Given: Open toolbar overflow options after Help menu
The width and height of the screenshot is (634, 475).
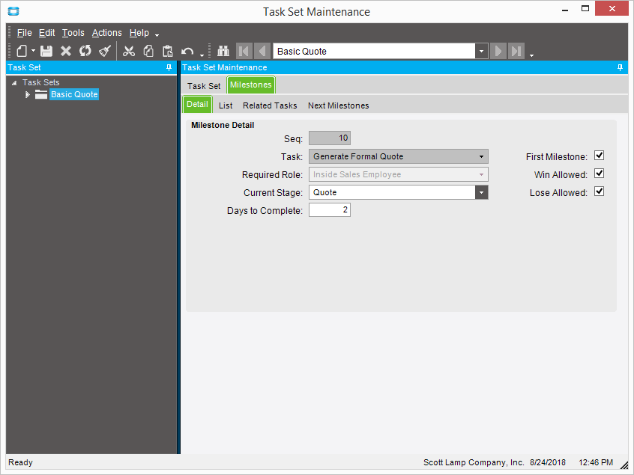Looking at the screenshot, I should coord(157,35).
